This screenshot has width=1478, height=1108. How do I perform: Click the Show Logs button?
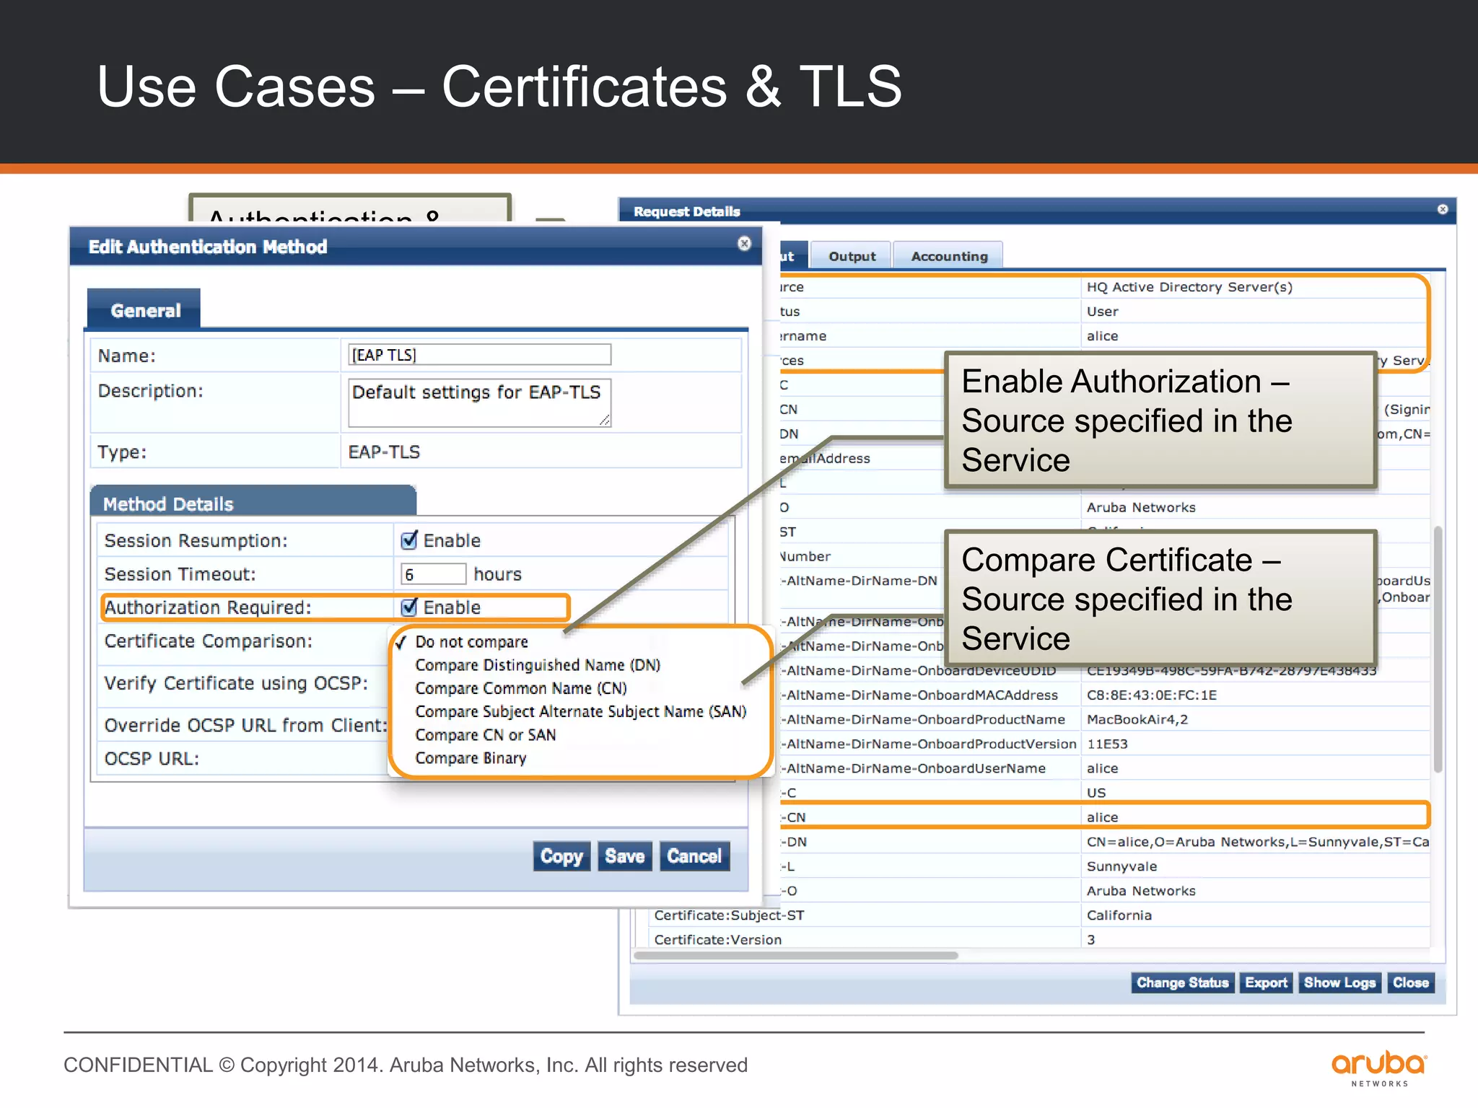click(1339, 982)
